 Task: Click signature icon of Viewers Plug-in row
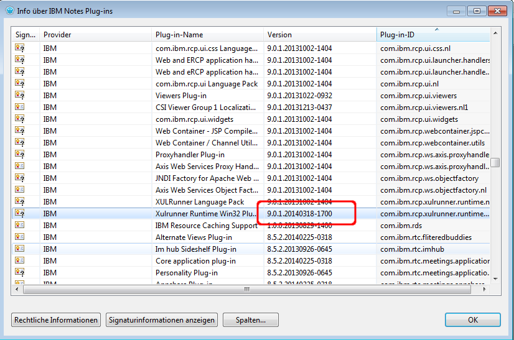pos(19,96)
